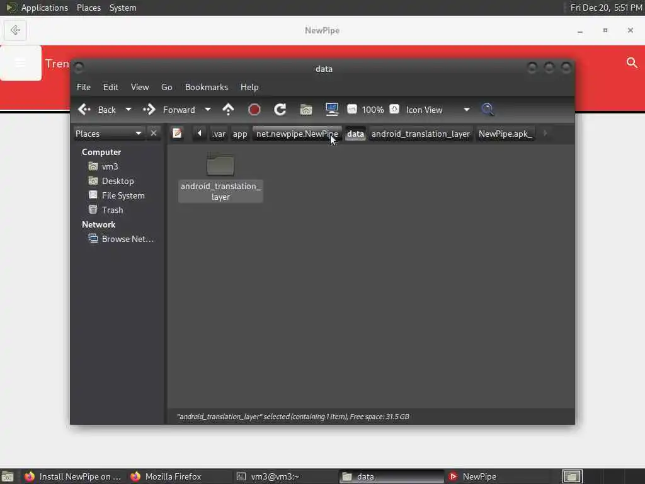This screenshot has width=645, height=484.
Task: Click the status bar selection text
Action: [293, 417]
